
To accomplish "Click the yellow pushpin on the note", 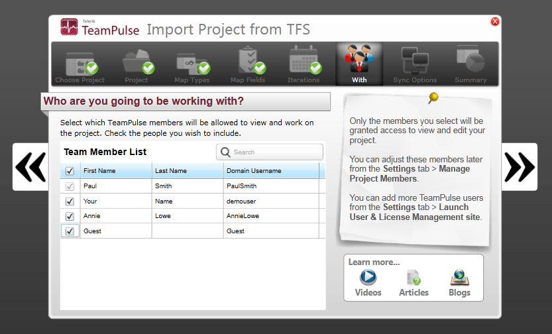I will coord(433,97).
